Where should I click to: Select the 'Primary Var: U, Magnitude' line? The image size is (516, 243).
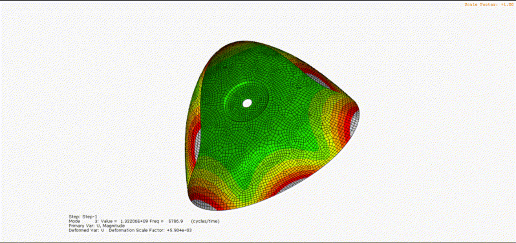[97, 226]
